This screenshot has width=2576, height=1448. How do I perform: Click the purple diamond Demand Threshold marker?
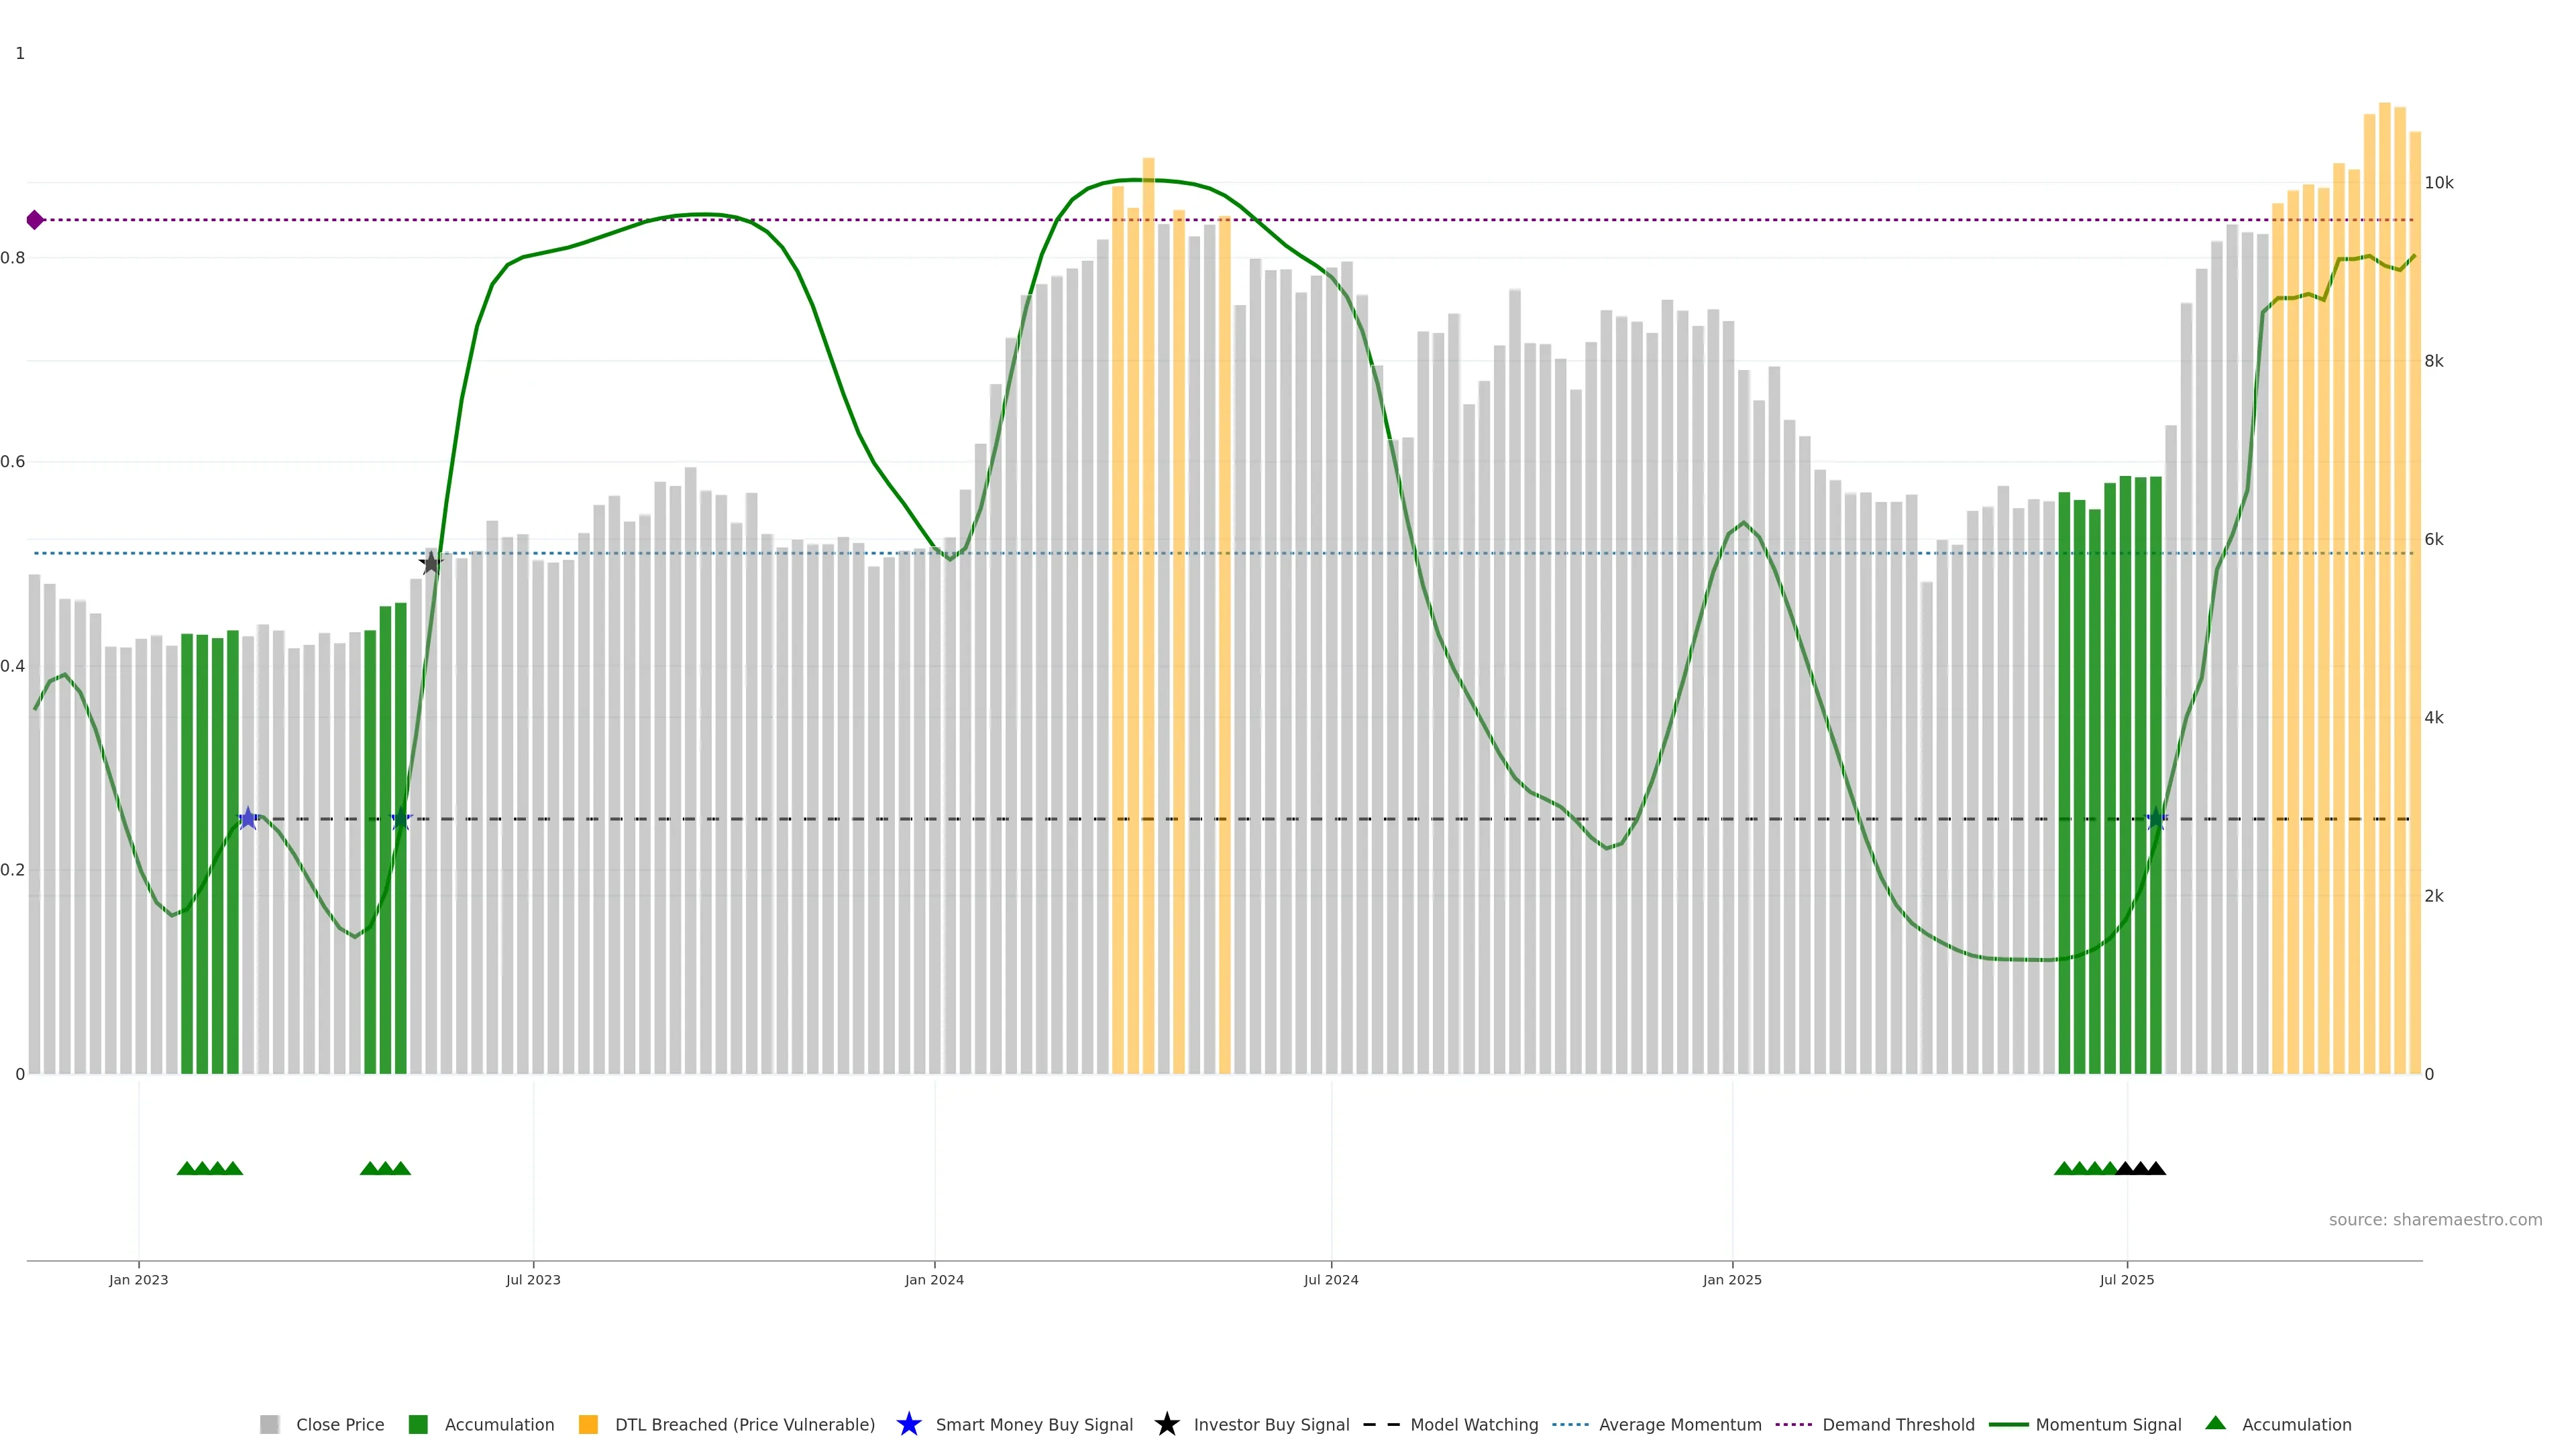[x=35, y=220]
